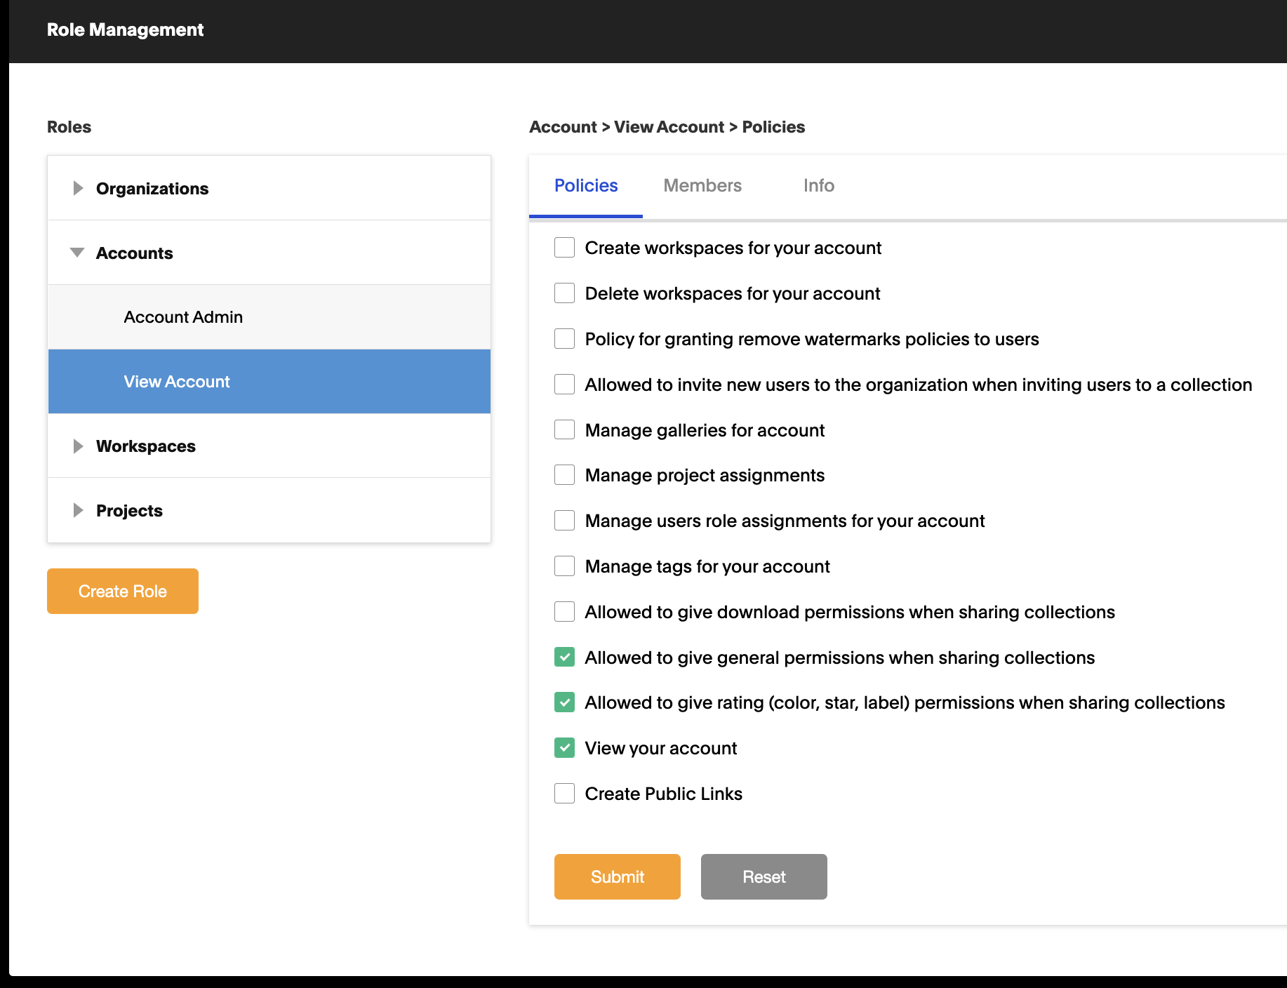Image resolution: width=1287 pixels, height=988 pixels.
Task: Open the Info tab
Action: 818,186
